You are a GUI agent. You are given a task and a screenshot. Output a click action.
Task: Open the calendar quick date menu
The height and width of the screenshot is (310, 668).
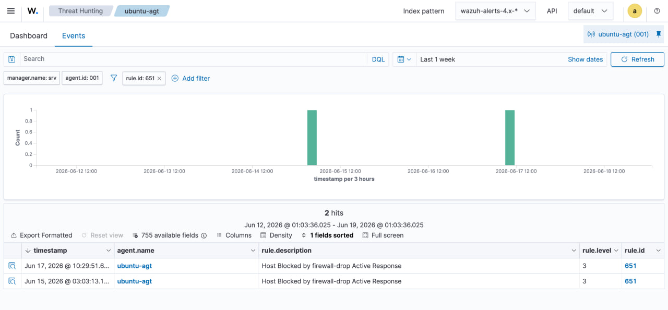(x=404, y=59)
